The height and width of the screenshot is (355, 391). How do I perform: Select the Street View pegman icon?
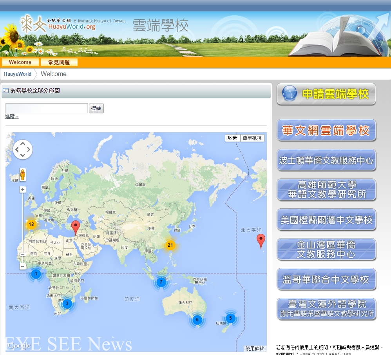[x=23, y=175]
